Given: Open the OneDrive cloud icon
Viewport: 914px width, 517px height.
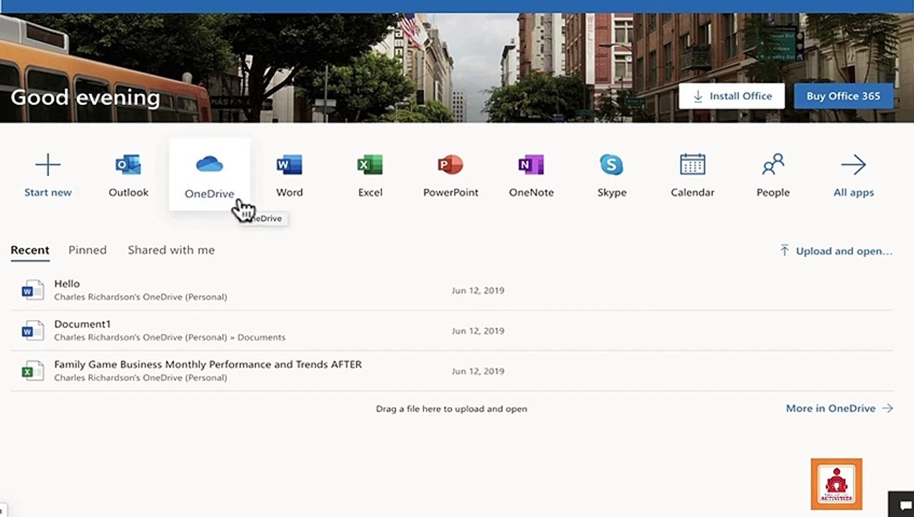Looking at the screenshot, I should tap(209, 165).
